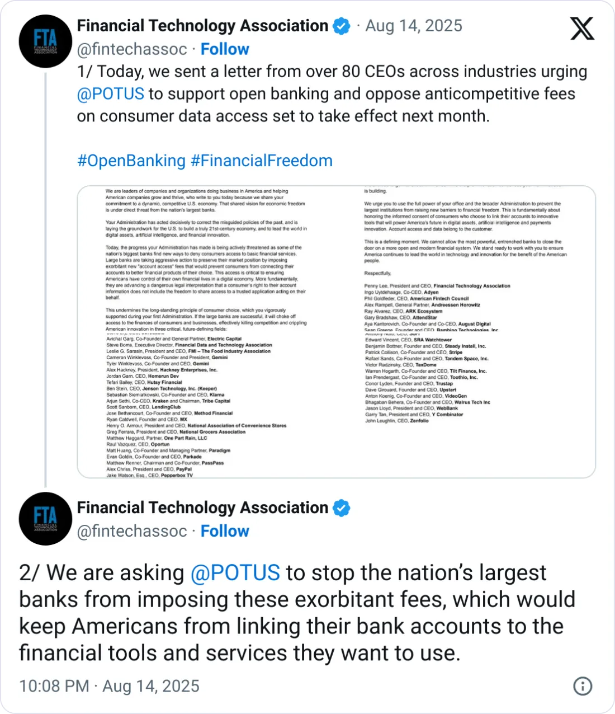Viewport: 615px width, 714px height.
Task: Open the info icon beside the timestamp
Action: (583, 686)
